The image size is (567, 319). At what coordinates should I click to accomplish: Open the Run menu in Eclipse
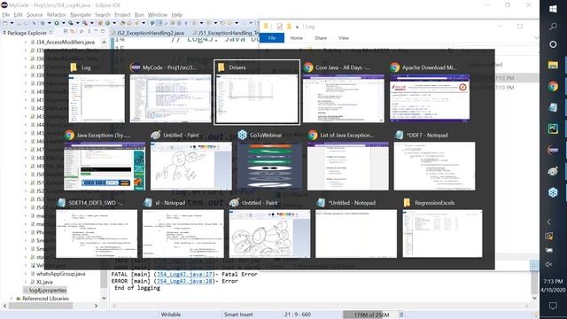click(139, 15)
